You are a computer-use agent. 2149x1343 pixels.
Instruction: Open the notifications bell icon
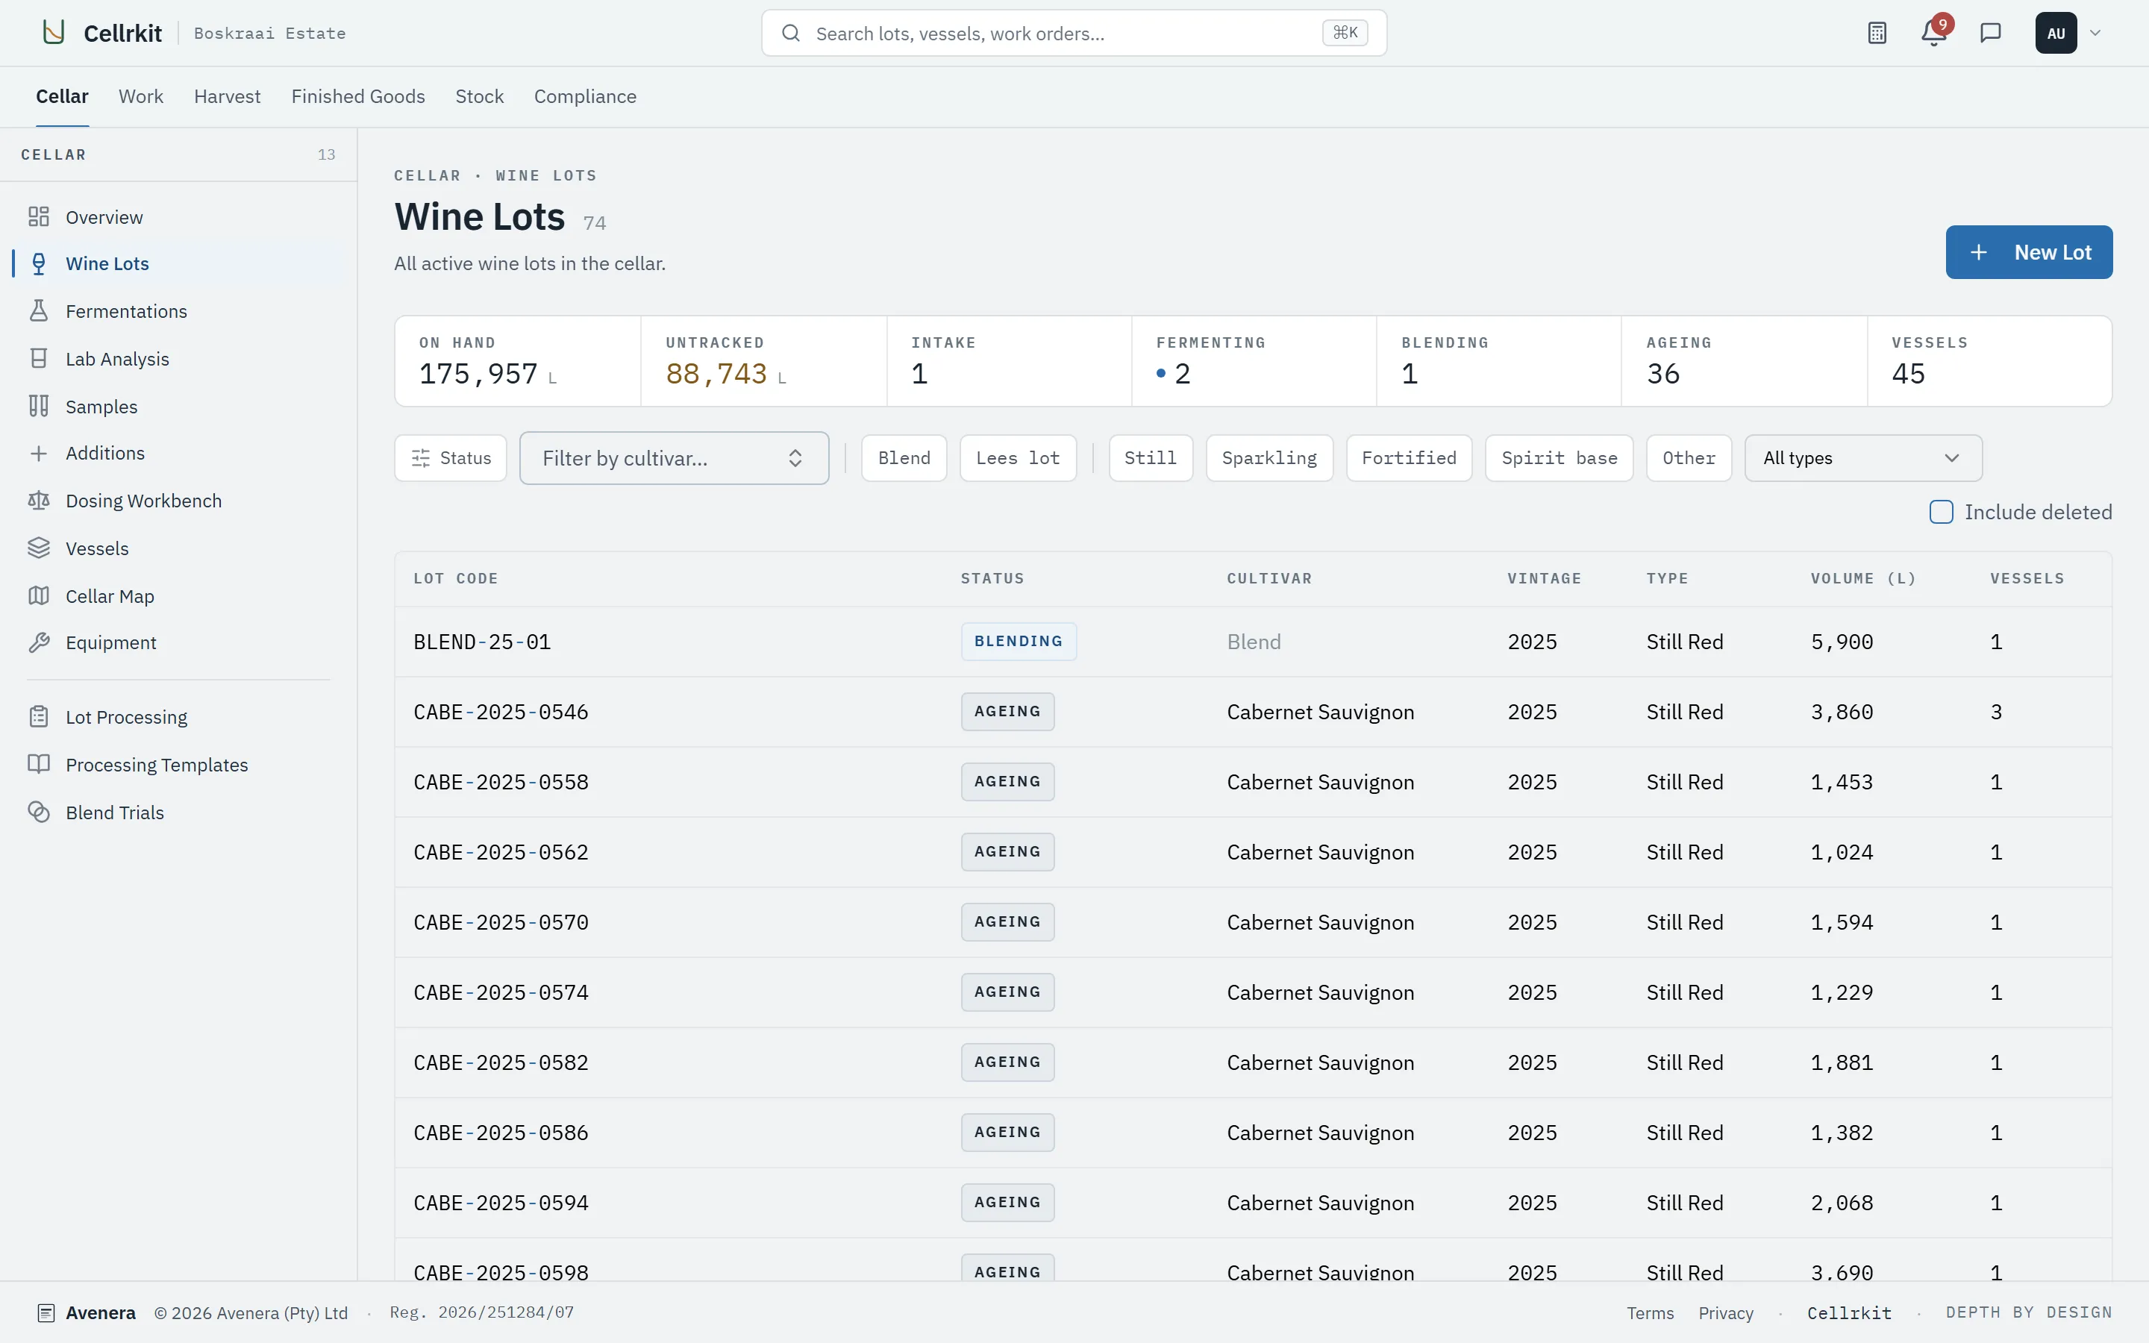(1933, 33)
